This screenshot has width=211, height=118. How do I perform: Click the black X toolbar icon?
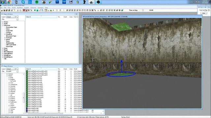pos(92,10)
